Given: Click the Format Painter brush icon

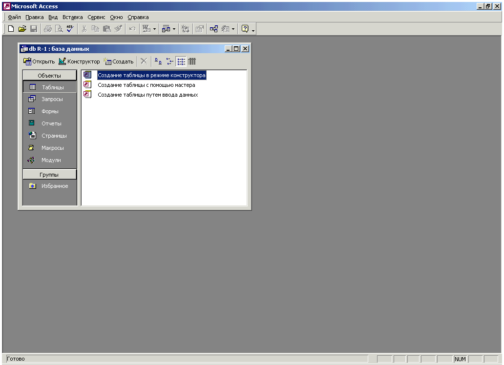Looking at the screenshot, I should (118, 29).
